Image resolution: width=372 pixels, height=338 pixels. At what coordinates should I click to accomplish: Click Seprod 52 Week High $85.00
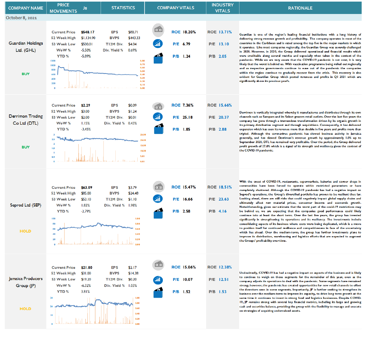tap(86, 193)
